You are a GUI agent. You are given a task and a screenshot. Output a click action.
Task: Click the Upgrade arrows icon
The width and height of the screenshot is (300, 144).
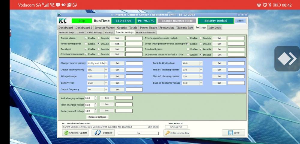point(98,133)
